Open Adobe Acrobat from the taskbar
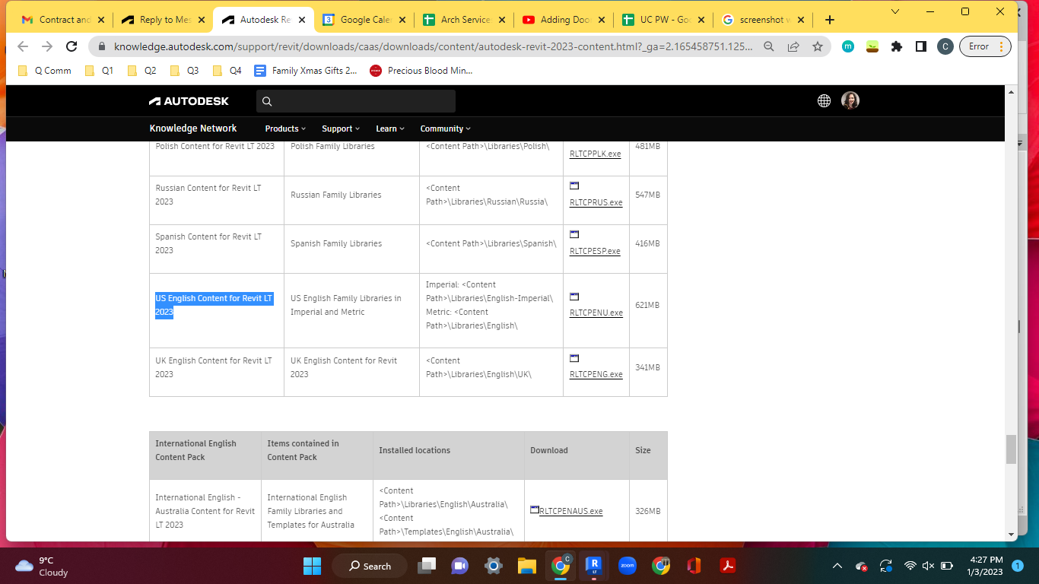The width and height of the screenshot is (1039, 584). pos(727,566)
